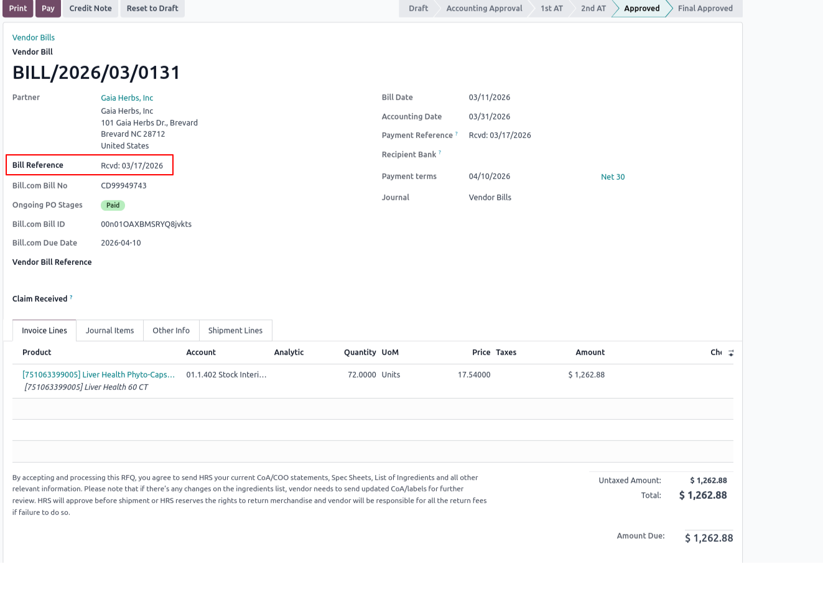Image resolution: width=823 pixels, height=612 pixels.
Task: Click the Quantity column header
Action: point(360,352)
